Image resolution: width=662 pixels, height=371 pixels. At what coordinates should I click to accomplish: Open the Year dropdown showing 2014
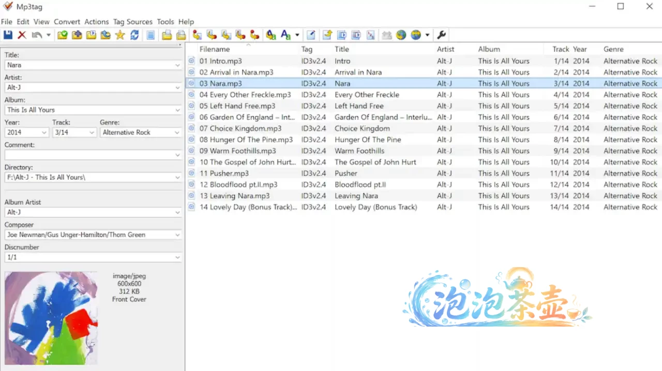point(43,133)
